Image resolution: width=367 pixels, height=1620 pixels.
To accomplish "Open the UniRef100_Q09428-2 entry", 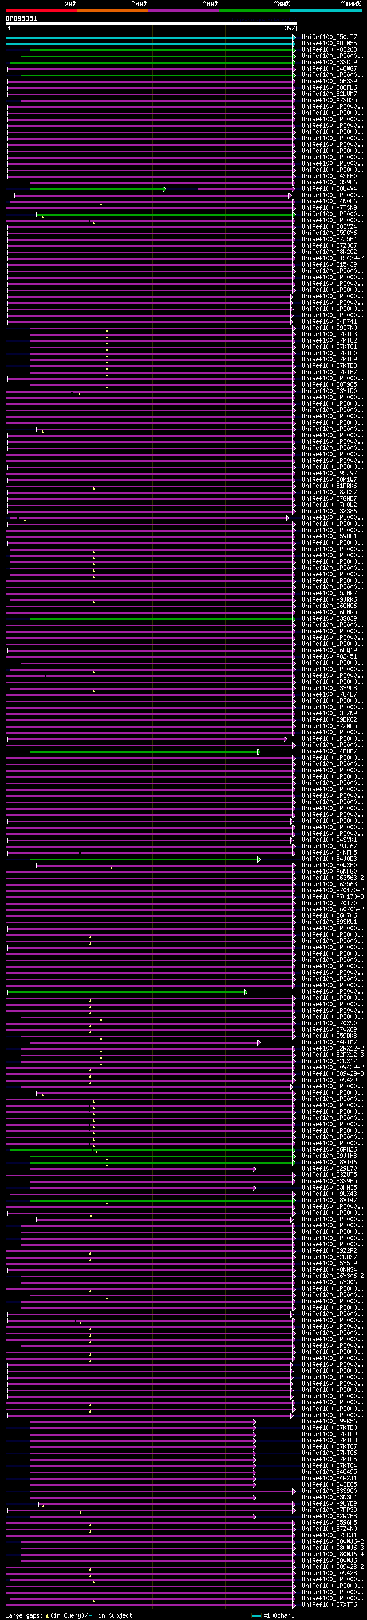I will (x=333, y=1567).
